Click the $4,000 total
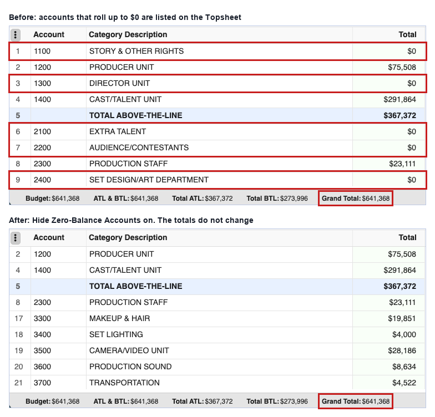This screenshot has width=435, height=417. click(x=404, y=335)
